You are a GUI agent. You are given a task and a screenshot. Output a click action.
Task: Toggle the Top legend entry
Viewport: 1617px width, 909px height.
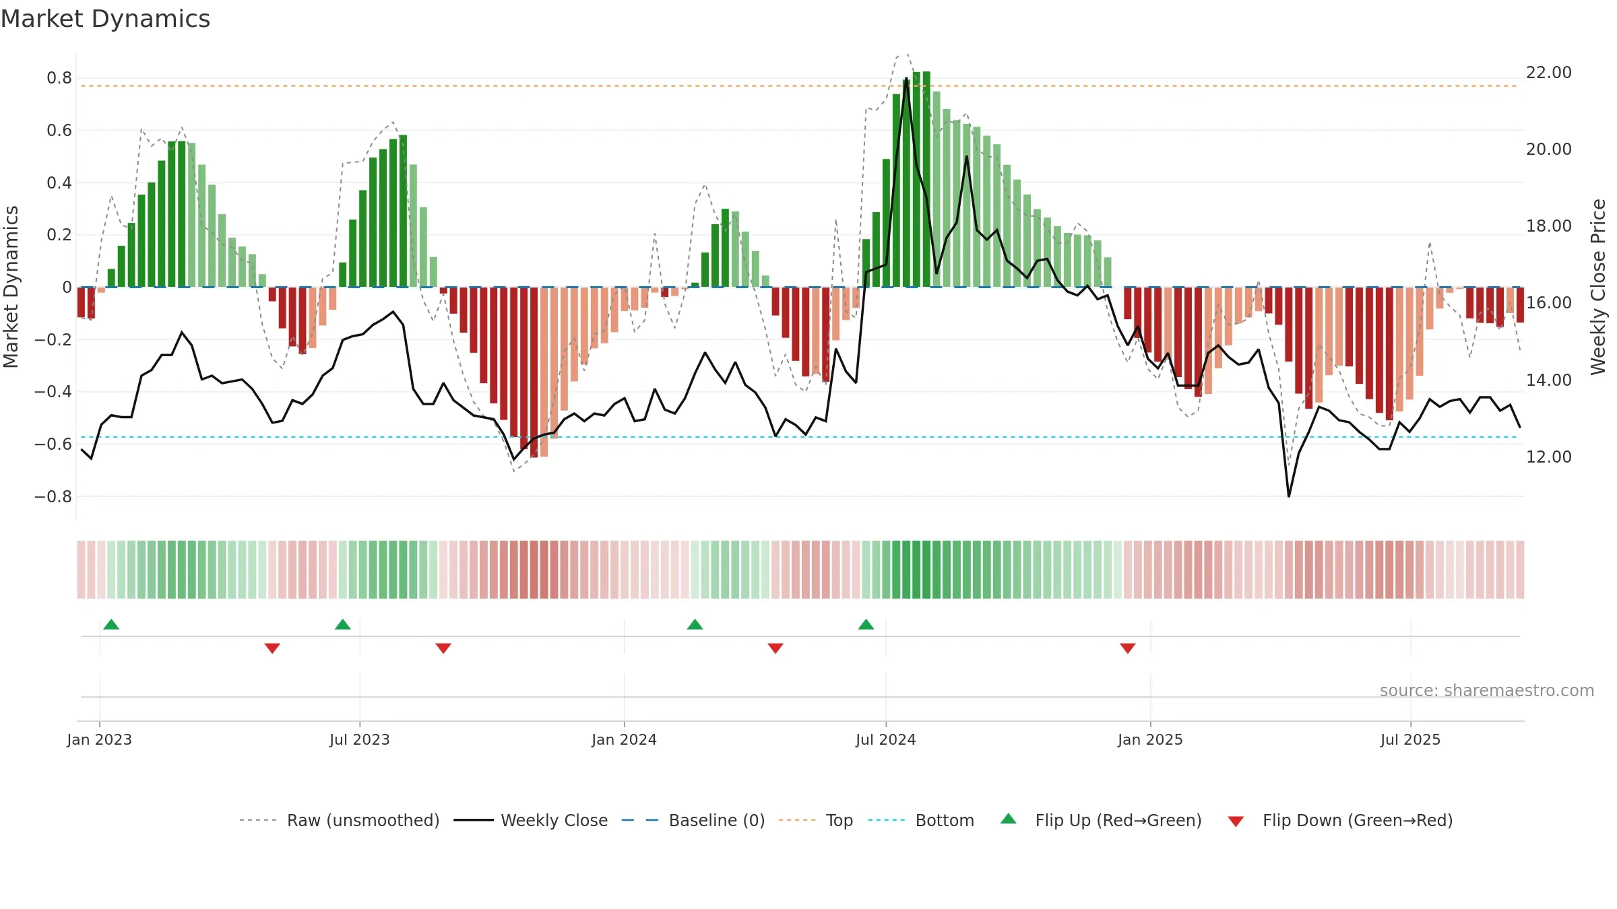tap(815, 820)
